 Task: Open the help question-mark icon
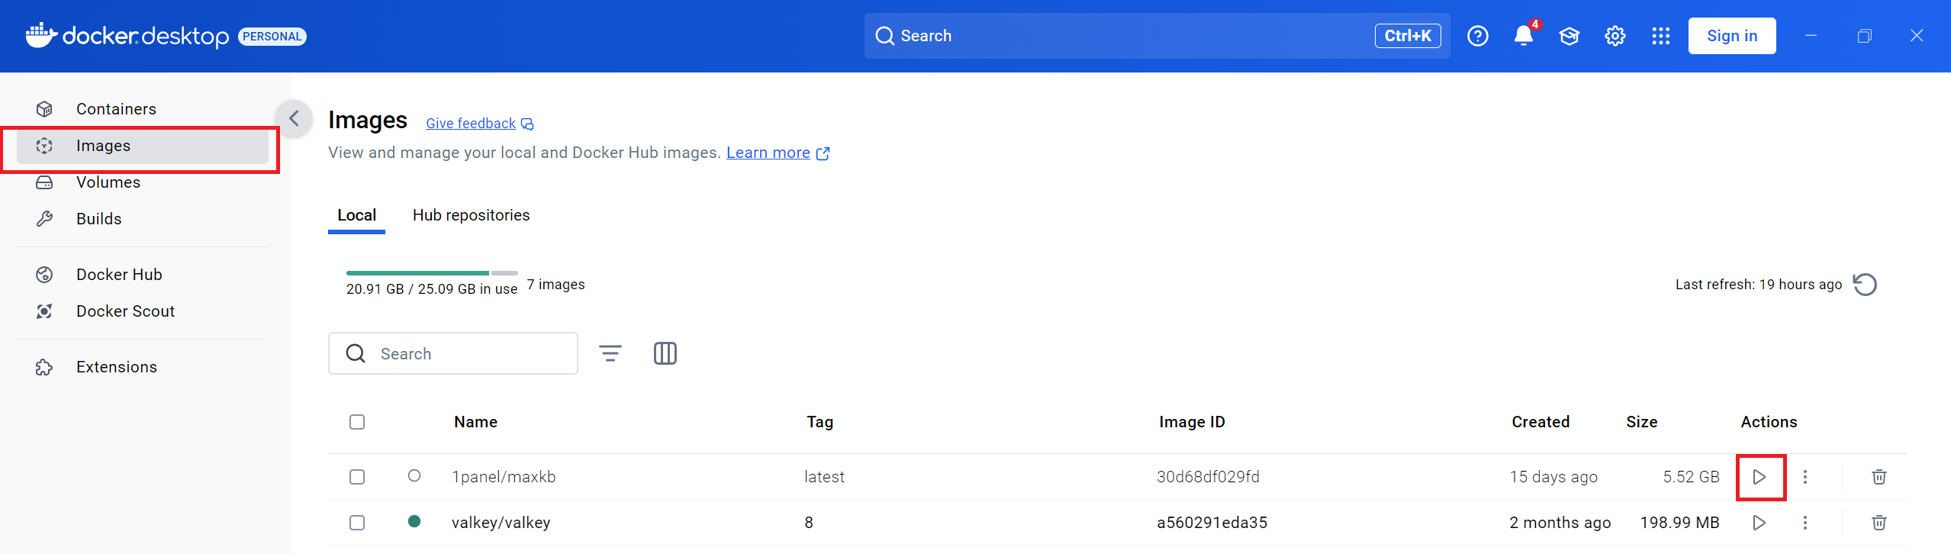point(1478,36)
